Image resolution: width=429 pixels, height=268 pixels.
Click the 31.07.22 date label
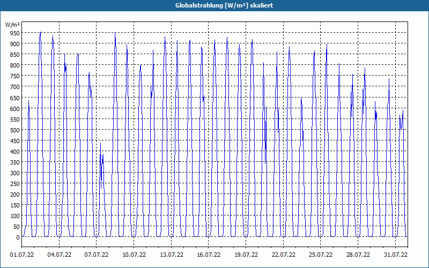[x=396, y=255]
